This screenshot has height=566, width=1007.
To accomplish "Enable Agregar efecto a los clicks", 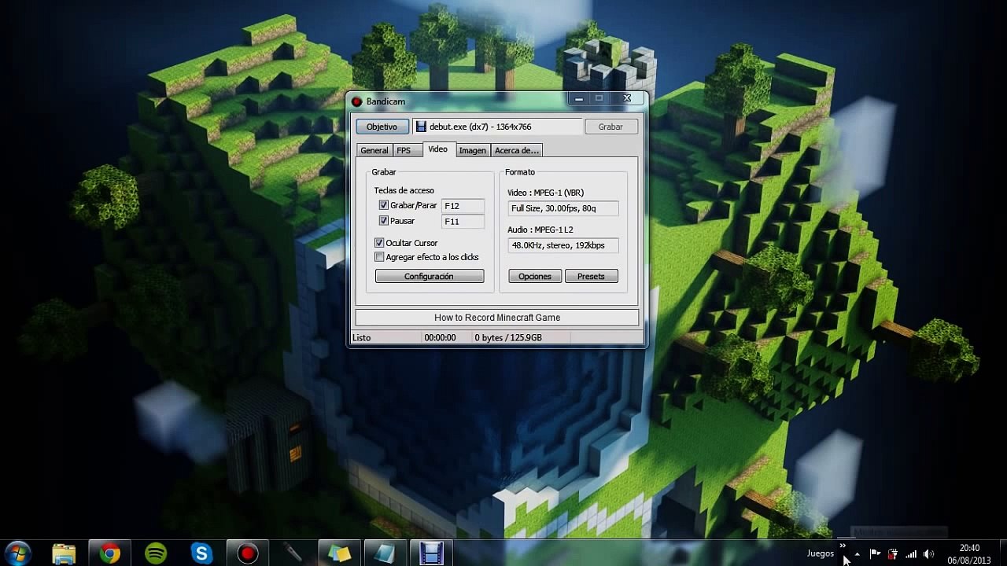I will [379, 257].
